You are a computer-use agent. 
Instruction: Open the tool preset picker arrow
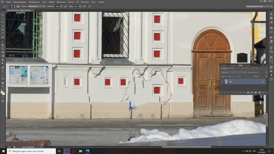(8, 6)
